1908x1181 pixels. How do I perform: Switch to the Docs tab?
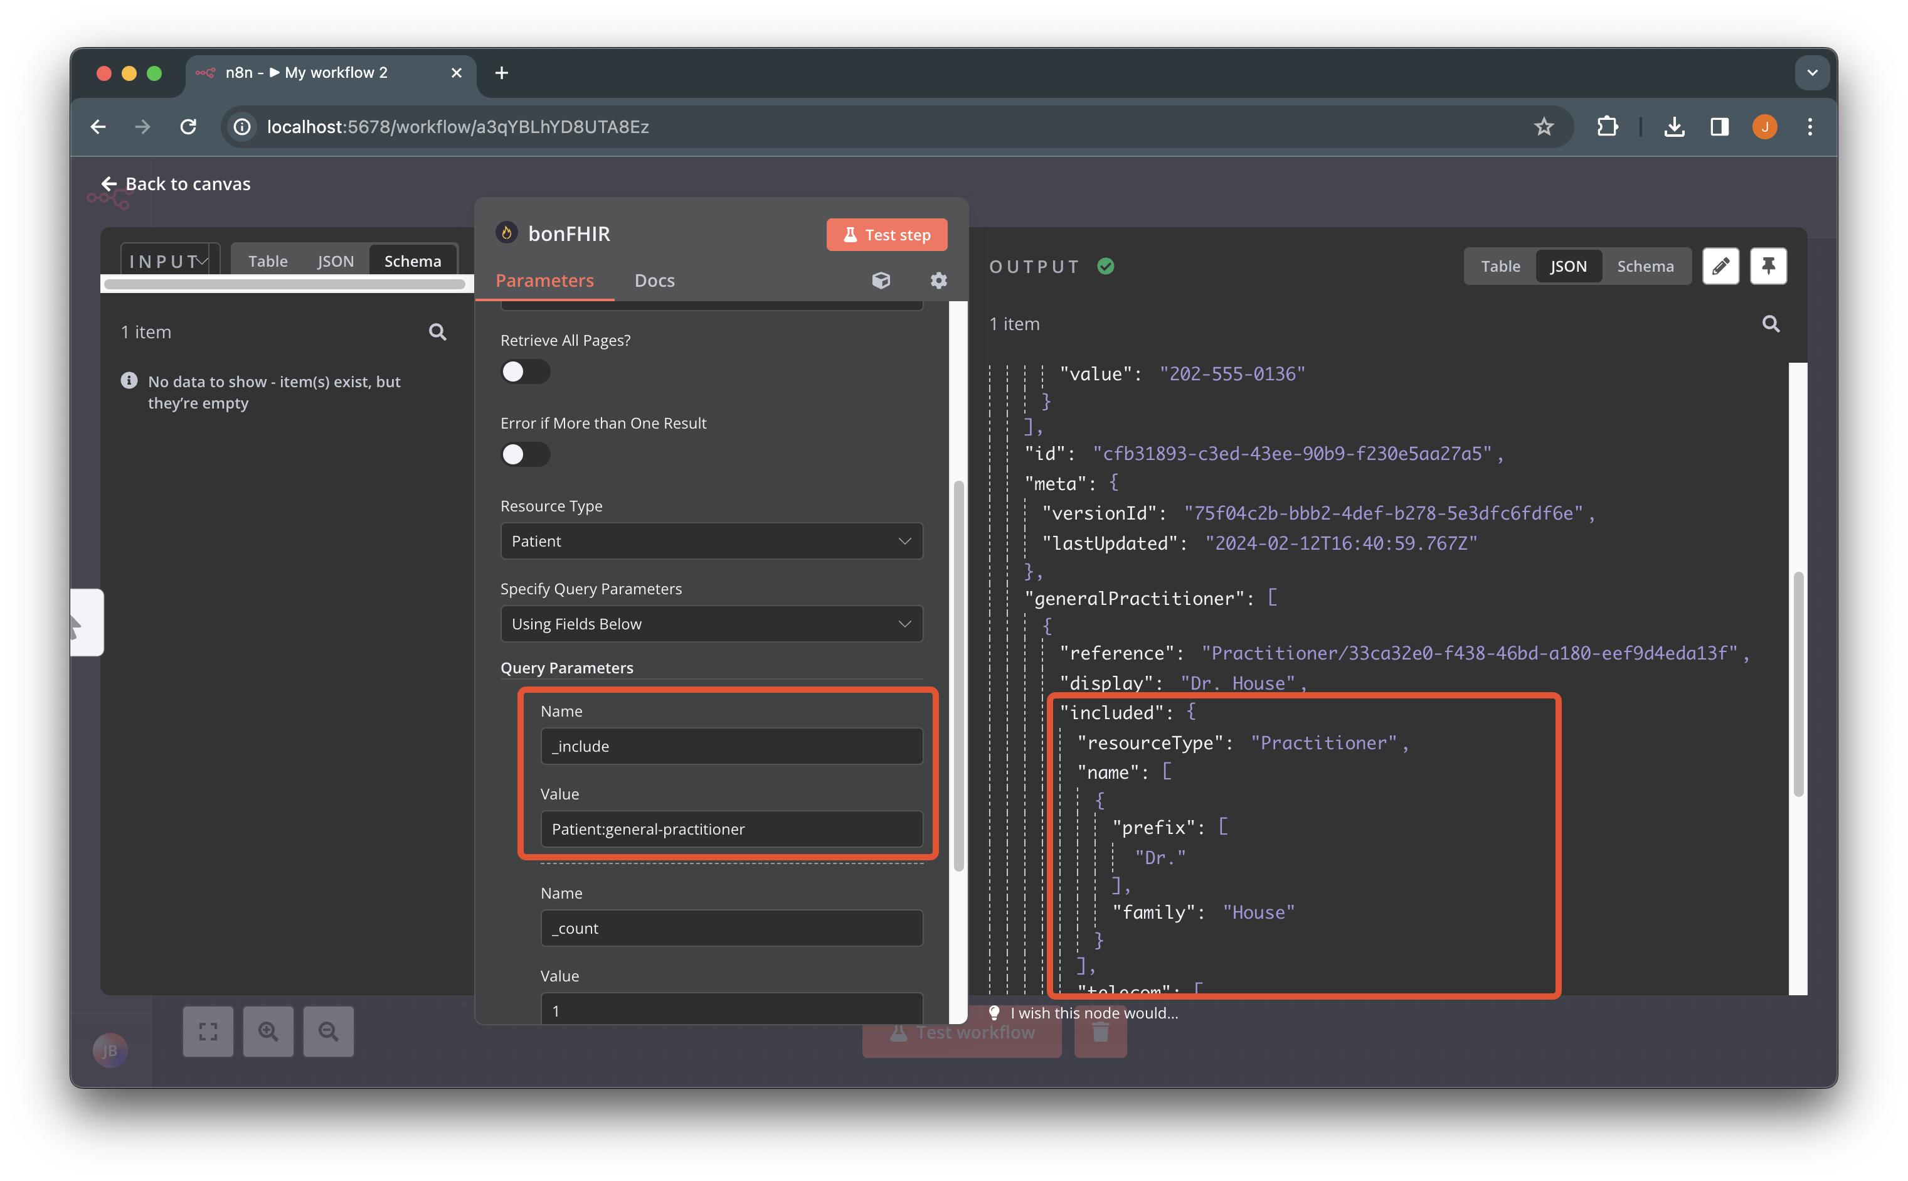point(654,281)
